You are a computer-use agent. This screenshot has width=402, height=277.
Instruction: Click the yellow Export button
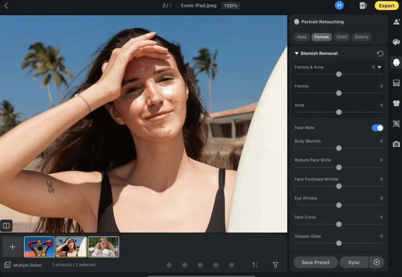[386, 5]
